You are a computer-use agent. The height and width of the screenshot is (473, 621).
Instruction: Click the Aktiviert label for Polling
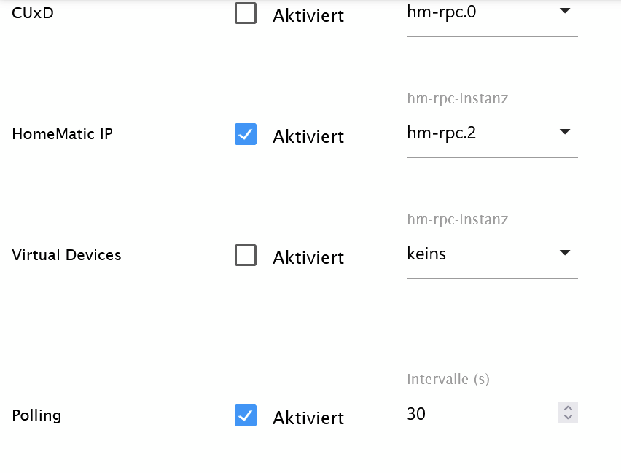[x=308, y=418]
